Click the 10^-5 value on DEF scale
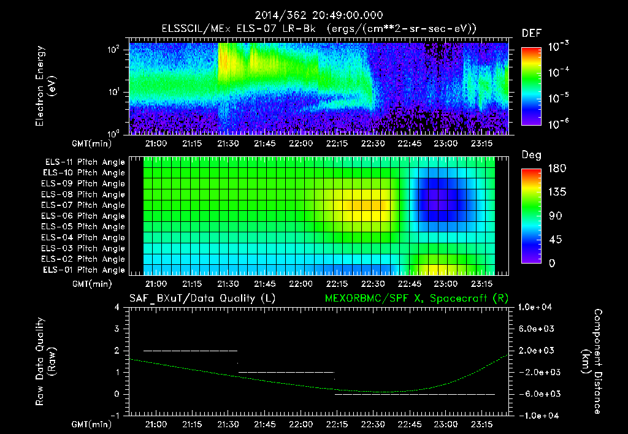Image resolution: width=628 pixels, height=434 pixels. click(558, 97)
